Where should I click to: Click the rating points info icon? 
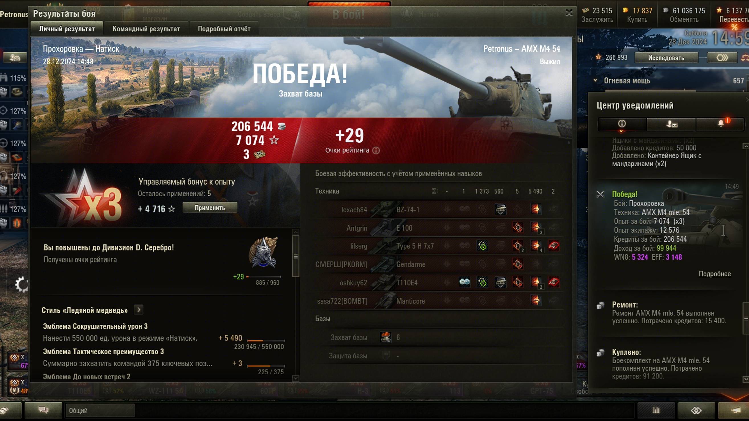(x=376, y=151)
